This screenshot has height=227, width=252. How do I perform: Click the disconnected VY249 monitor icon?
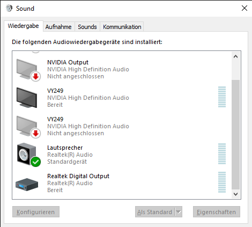28,127
